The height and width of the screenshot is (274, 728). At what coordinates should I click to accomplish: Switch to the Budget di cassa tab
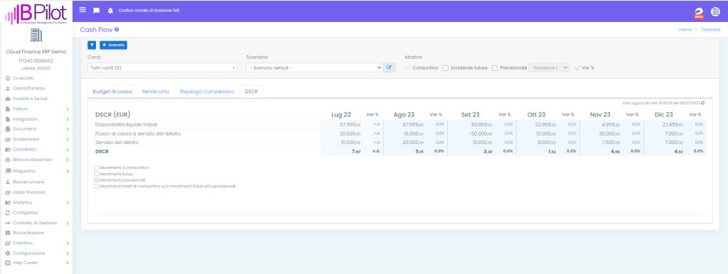point(112,92)
